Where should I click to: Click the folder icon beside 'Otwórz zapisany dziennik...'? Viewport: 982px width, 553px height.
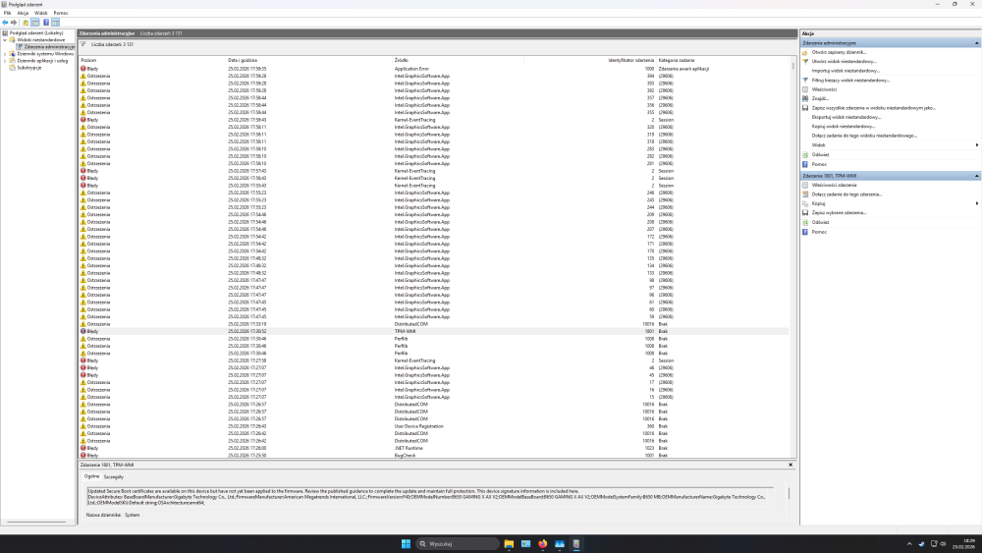point(805,53)
